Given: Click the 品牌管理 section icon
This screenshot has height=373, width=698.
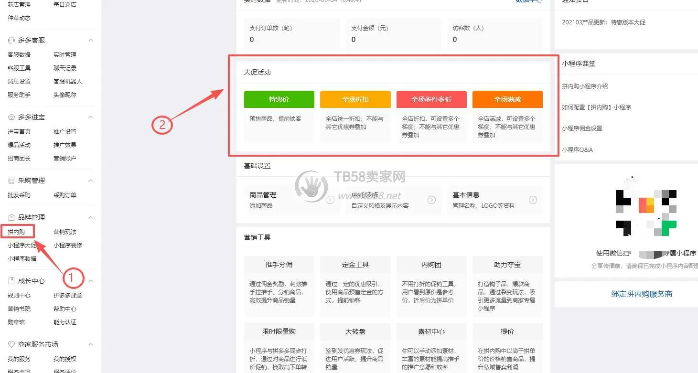Looking at the screenshot, I should pos(11,217).
